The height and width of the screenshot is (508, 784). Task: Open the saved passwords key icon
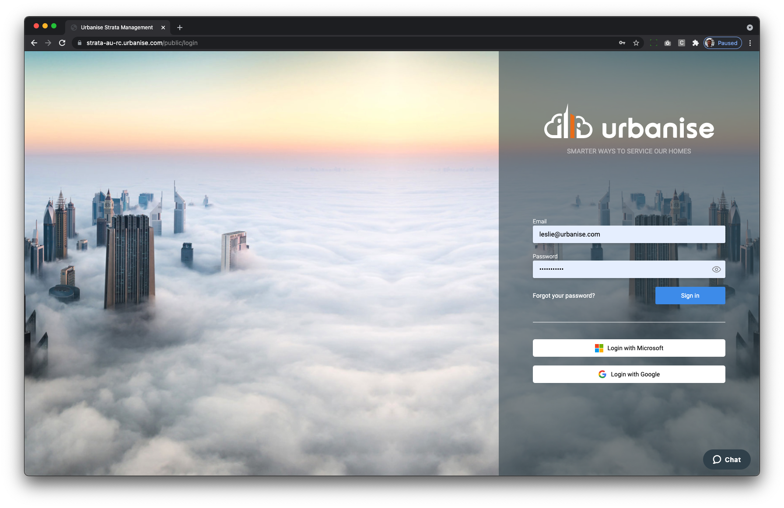point(622,43)
